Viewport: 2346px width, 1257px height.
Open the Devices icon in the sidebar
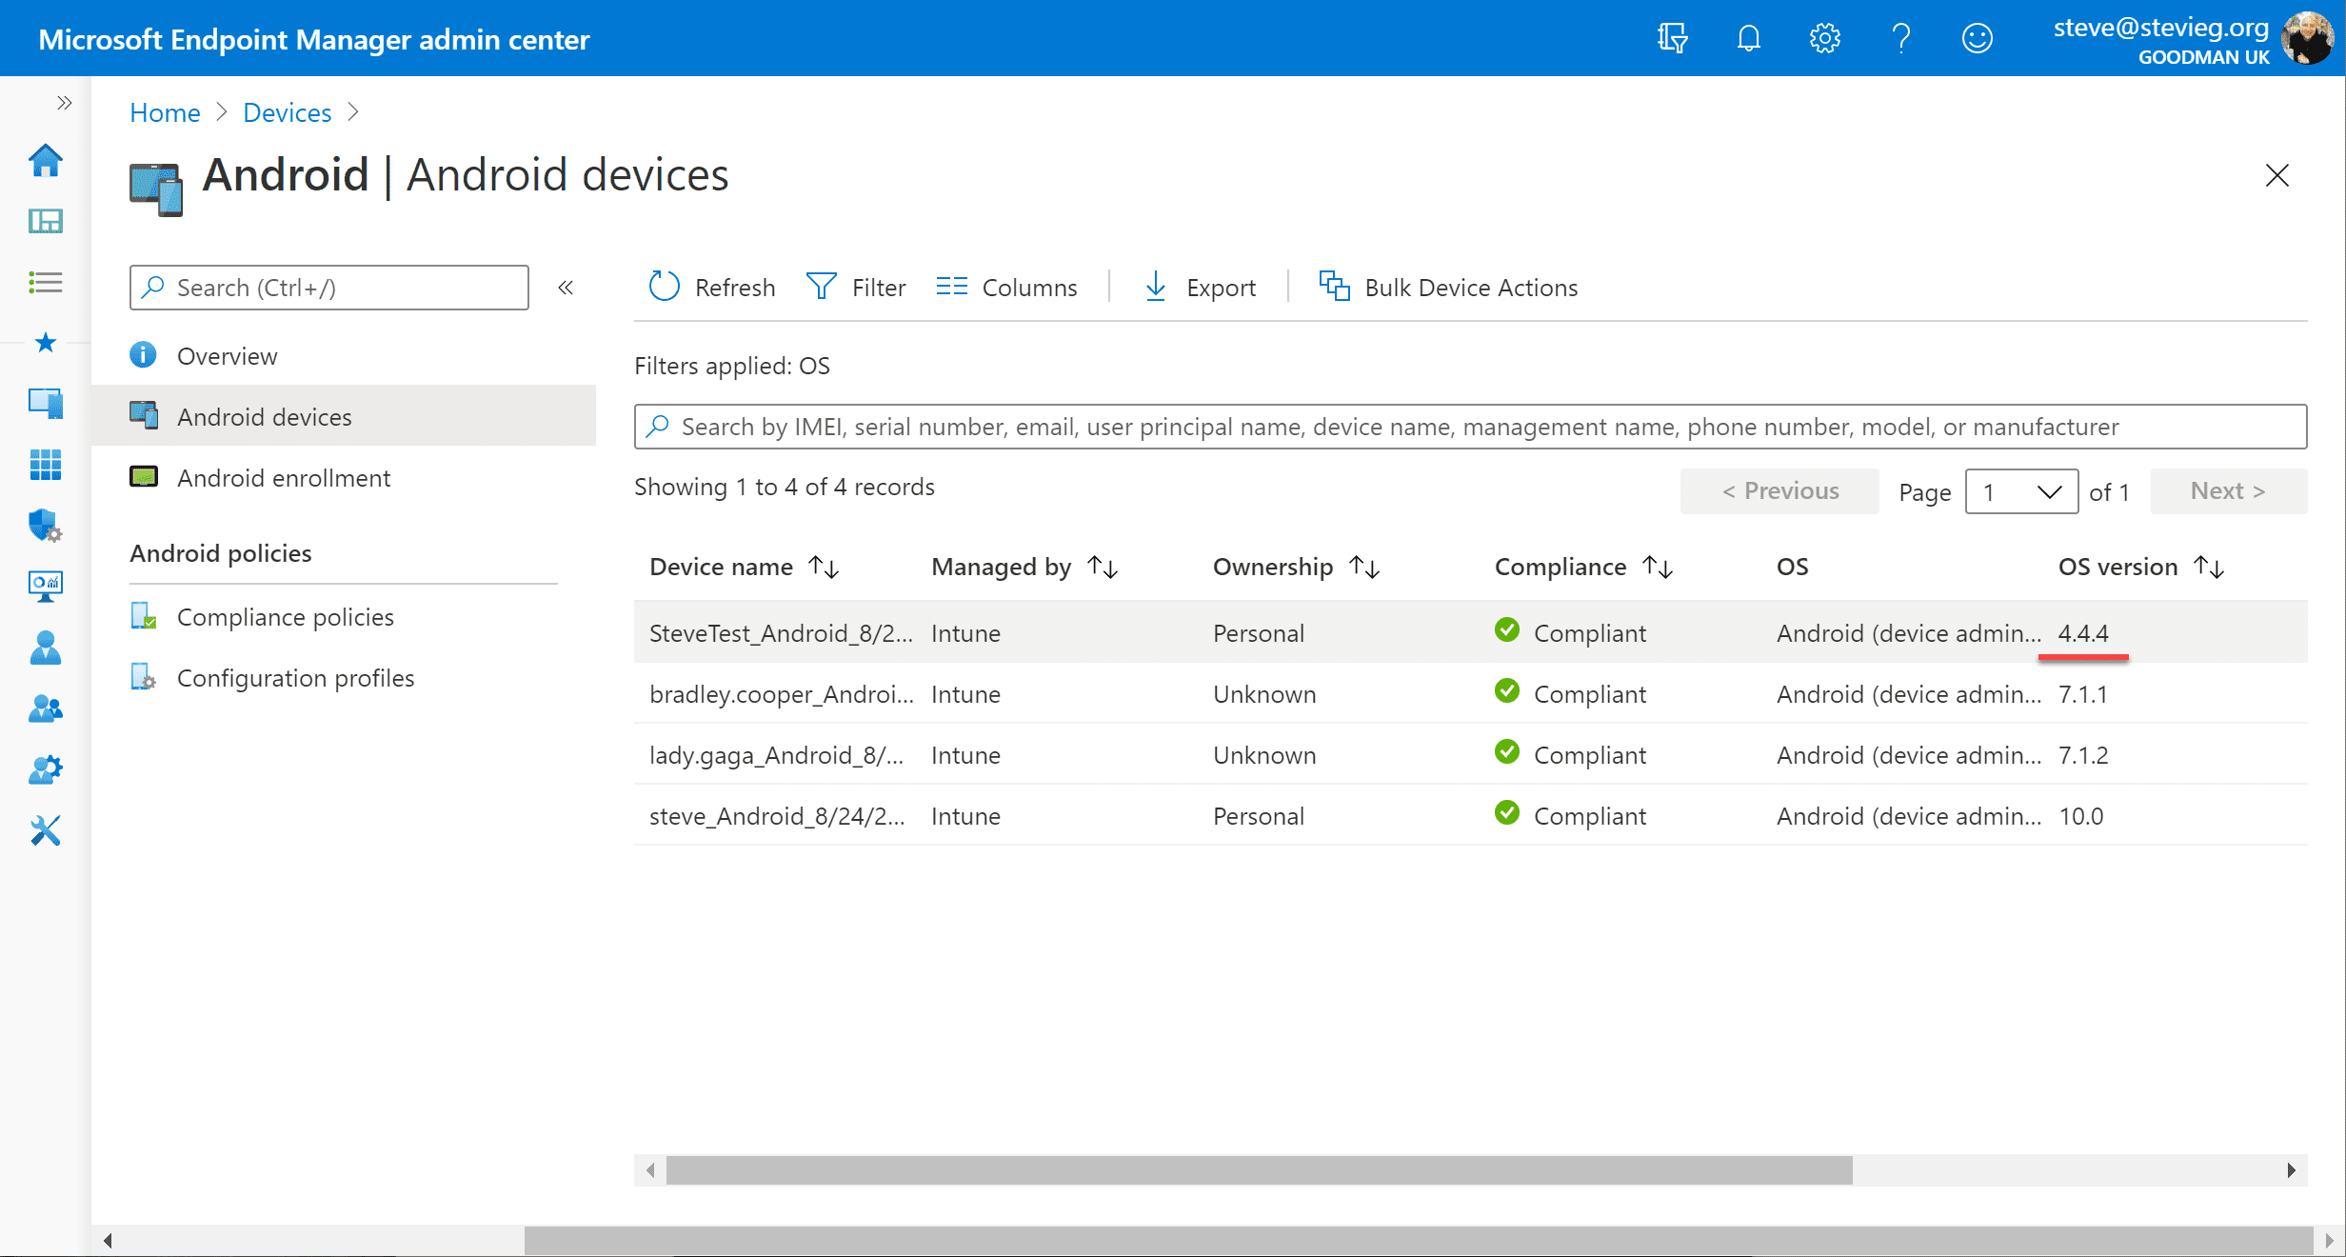click(45, 404)
